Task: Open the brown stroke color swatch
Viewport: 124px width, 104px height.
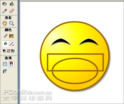Action: [x=11, y=36]
